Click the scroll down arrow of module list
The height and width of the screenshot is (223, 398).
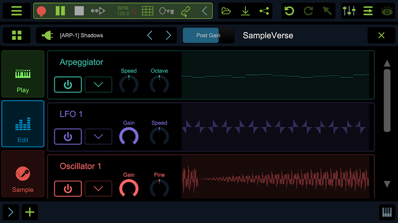click(387, 184)
